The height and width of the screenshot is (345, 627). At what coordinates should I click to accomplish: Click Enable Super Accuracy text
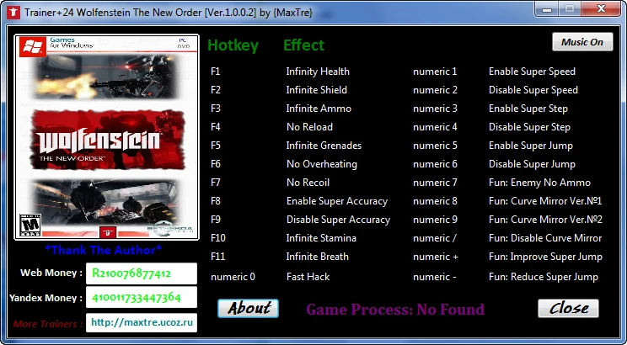[x=337, y=201]
